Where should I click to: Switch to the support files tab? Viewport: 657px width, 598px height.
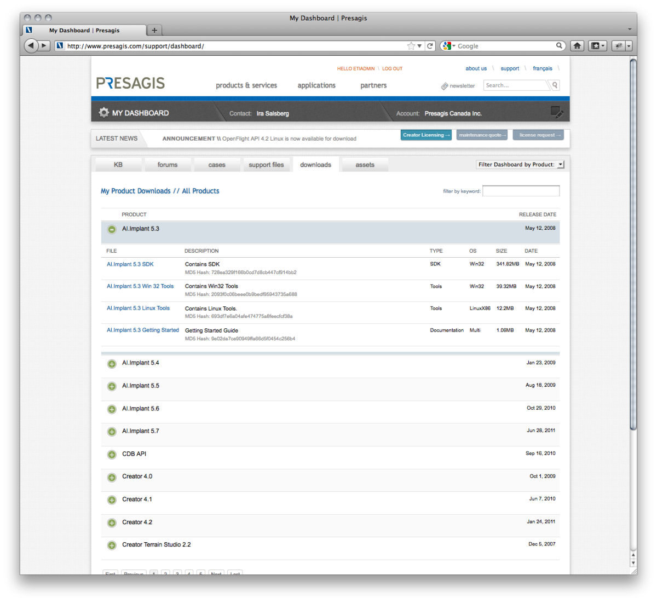pyautogui.click(x=266, y=165)
